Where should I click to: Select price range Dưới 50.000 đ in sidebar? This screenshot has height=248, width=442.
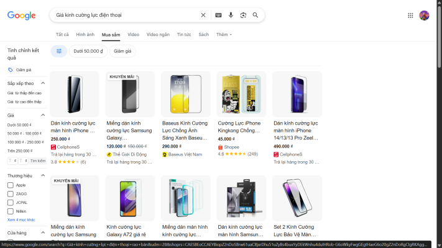19,125
